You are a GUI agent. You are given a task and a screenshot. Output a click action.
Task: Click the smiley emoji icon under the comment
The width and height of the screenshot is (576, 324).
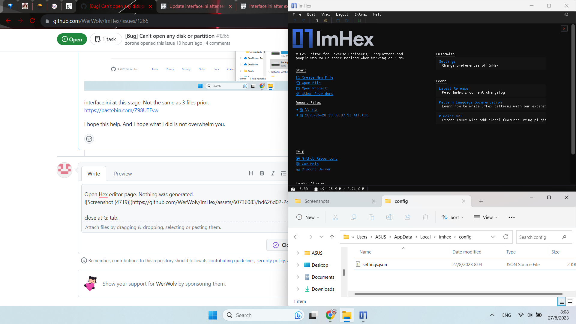(89, 139)
